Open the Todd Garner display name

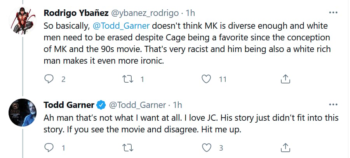click(x=69, y=105)
